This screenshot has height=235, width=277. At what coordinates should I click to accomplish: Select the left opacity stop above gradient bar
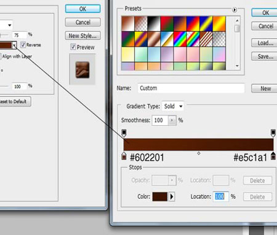click(x=124, y=133)
